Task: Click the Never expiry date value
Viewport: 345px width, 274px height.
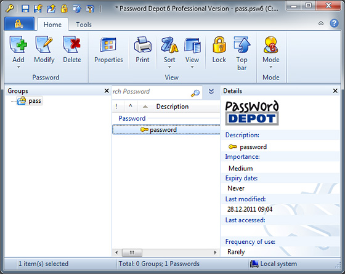Action: [x=236, y=188]
